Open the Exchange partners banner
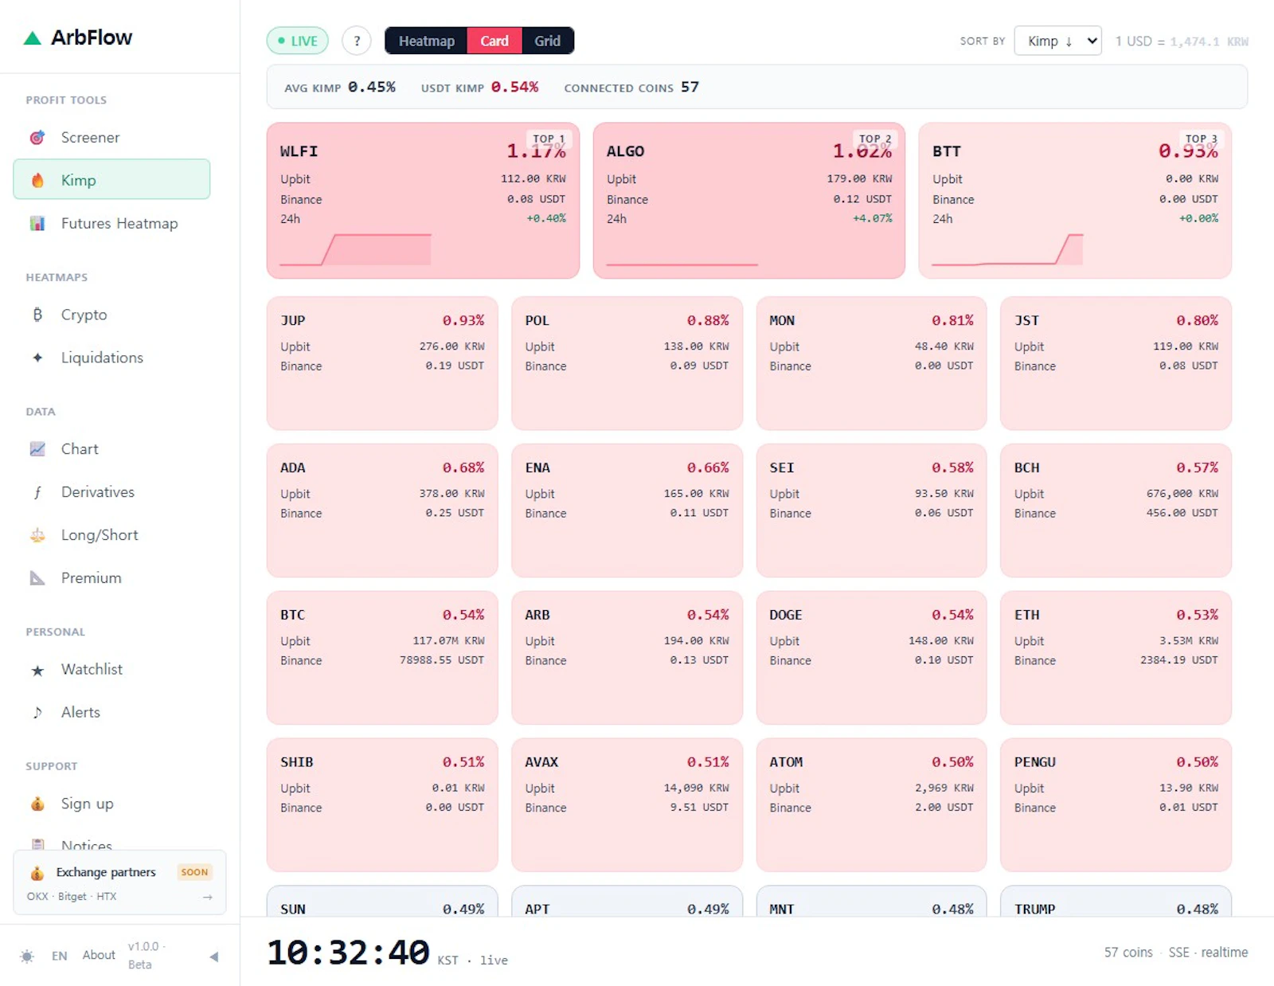The height and width of the screenshot is (986, 1274). coord(119,882)
